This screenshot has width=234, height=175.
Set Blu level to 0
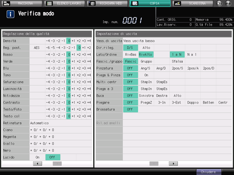tap(68, 68)
